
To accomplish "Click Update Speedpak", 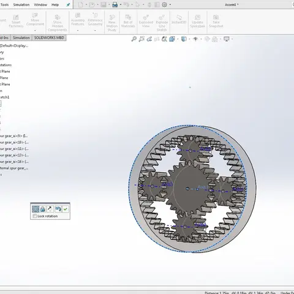I will coord(197,21).
